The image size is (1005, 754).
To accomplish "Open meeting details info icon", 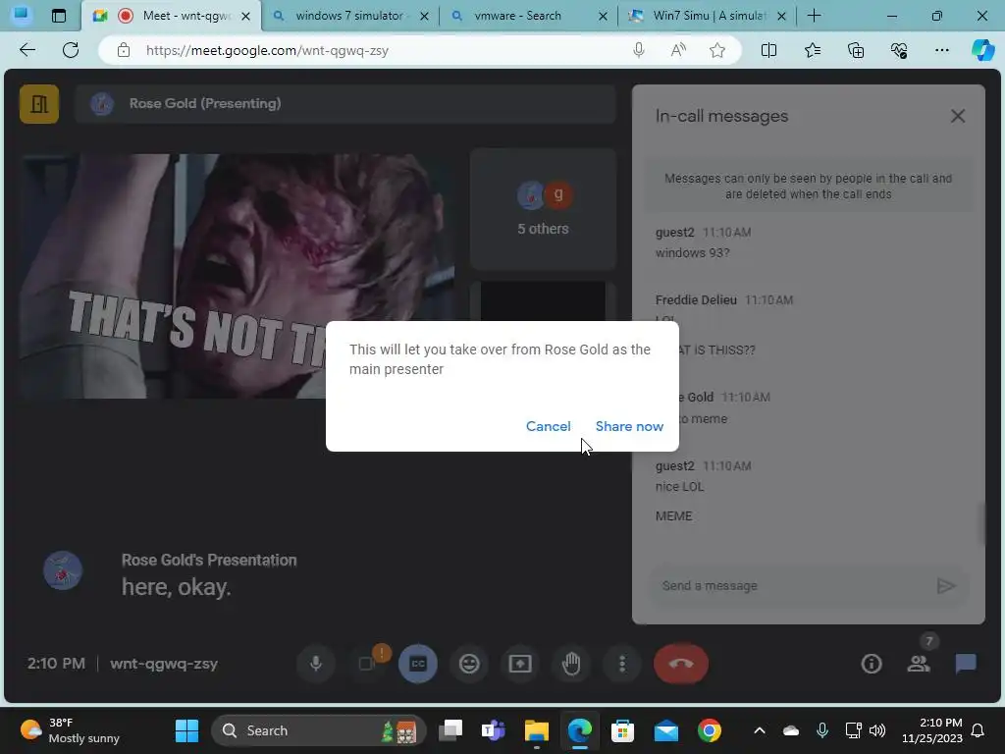I will coord(872,664).
